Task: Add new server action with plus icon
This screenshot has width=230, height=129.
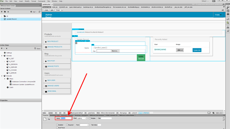Action: (2, 12)
